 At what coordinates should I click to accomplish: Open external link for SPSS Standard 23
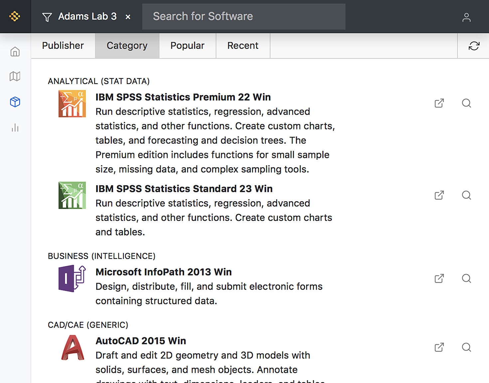(x=439, y=195)
